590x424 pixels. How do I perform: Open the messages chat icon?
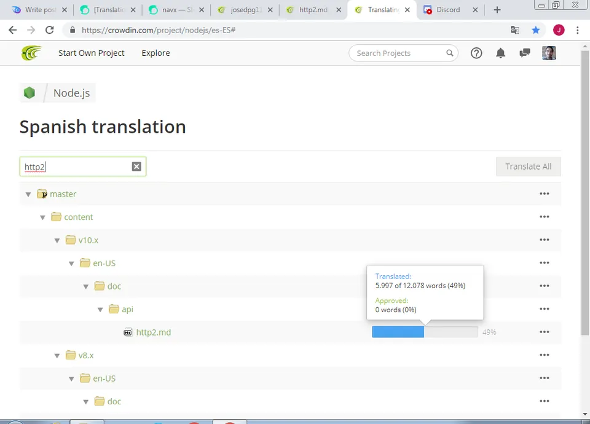pyautogui.click(x=524, y=53)
